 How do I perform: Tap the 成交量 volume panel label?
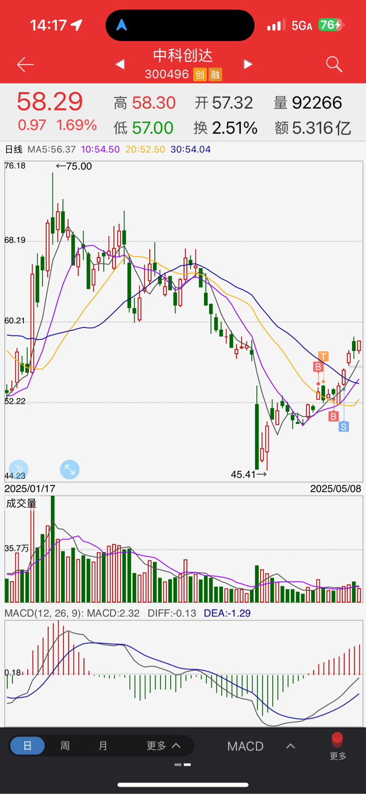(21, 504)
